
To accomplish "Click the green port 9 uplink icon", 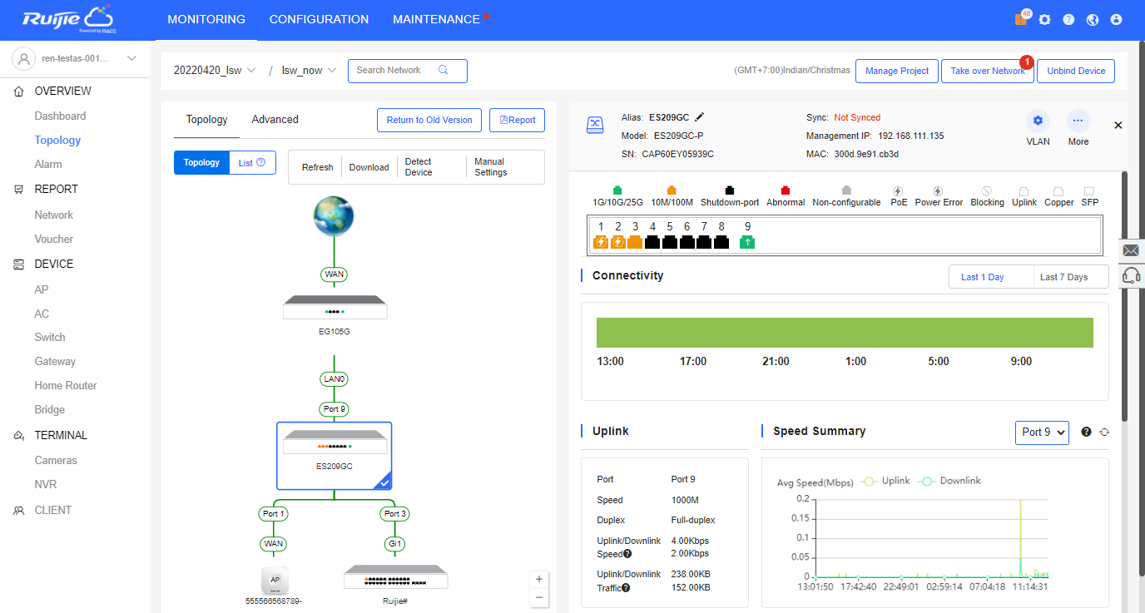I will tap(747, 242).
